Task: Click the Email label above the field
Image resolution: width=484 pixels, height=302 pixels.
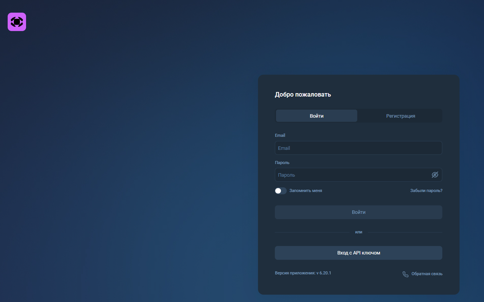Action: pyautogui.click(x=280, y=135)
